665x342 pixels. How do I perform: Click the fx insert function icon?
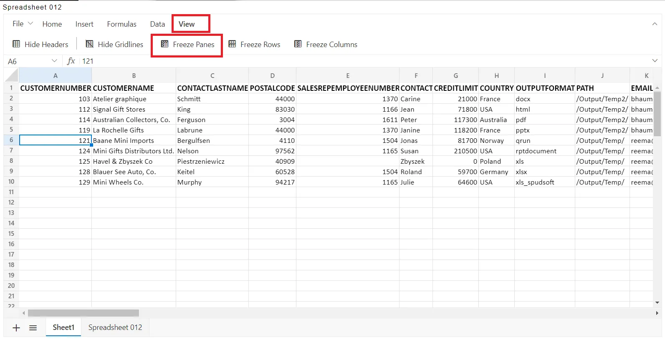coord(71,61)
